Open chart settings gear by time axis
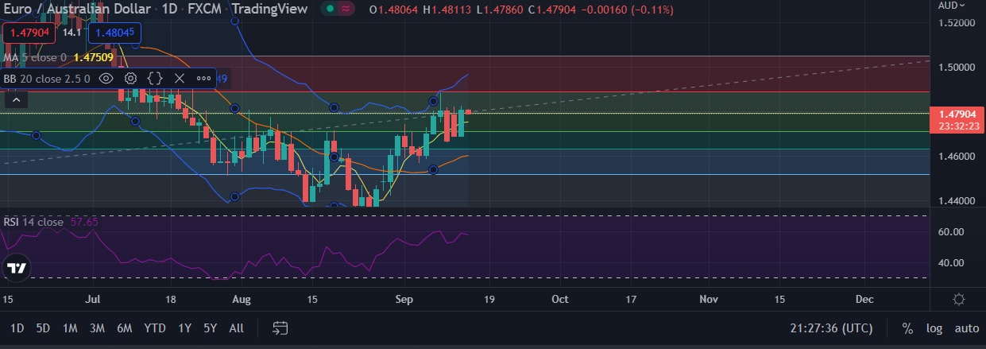Viewport: 986px width, 349px height. [x=959, y=300]
